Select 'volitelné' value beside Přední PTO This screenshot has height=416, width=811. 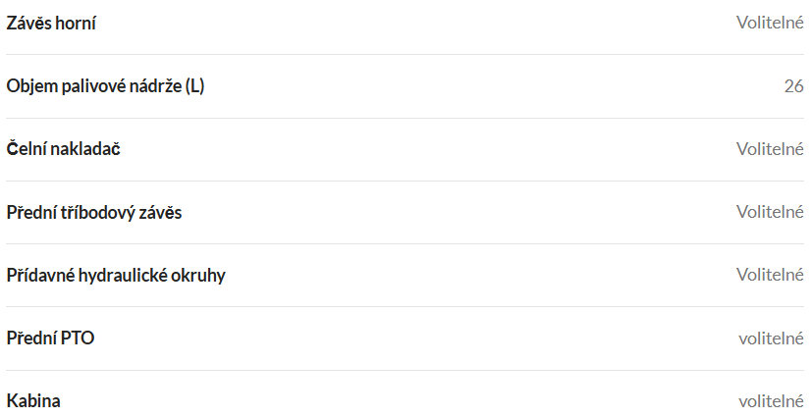771,338
